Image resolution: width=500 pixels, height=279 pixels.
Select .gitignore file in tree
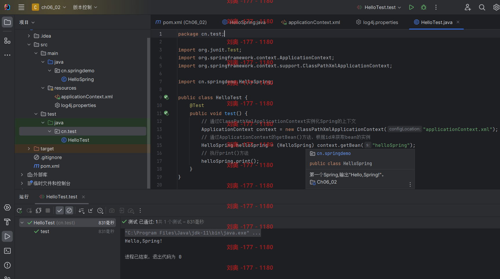[x=48, y=157]
